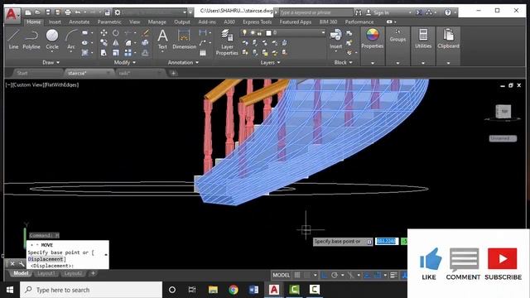This screenshot has height=298, width=530.
Task: Click the Windows Start button
Action: click(10, 290)
